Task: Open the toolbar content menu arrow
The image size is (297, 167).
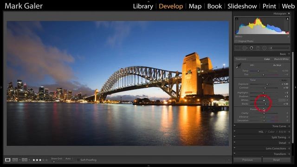Action: point(229,160)
